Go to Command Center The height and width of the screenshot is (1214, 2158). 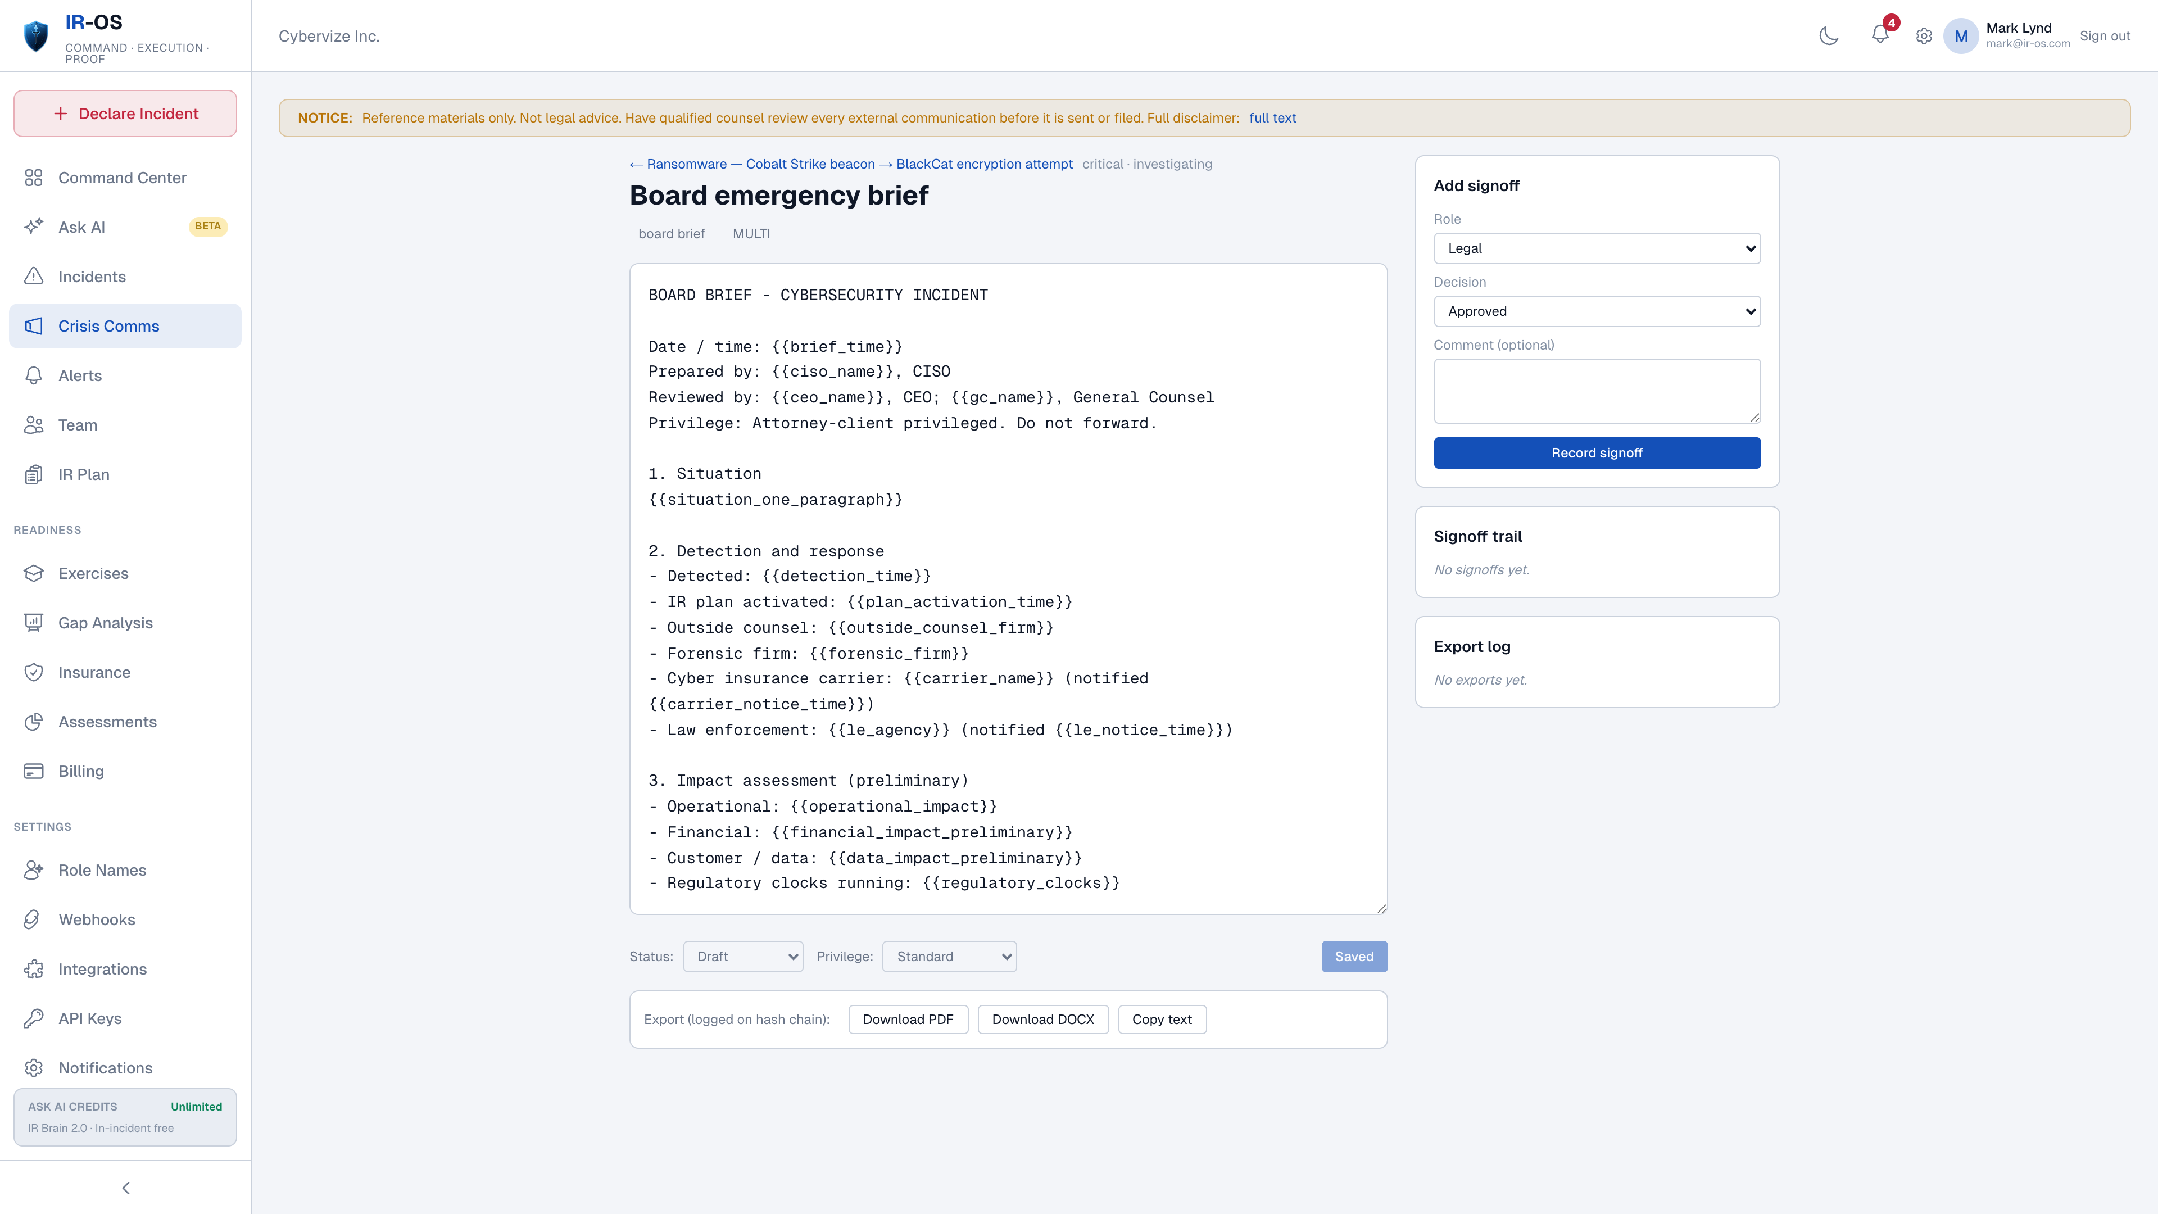point(125,178)
